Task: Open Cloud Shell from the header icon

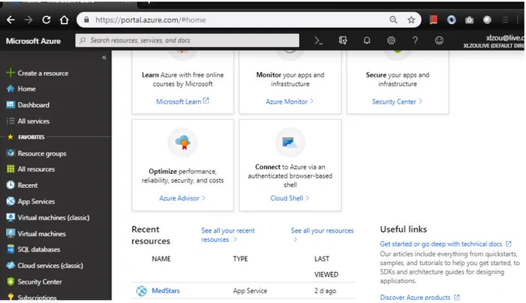Action: (x=319, y=40)
